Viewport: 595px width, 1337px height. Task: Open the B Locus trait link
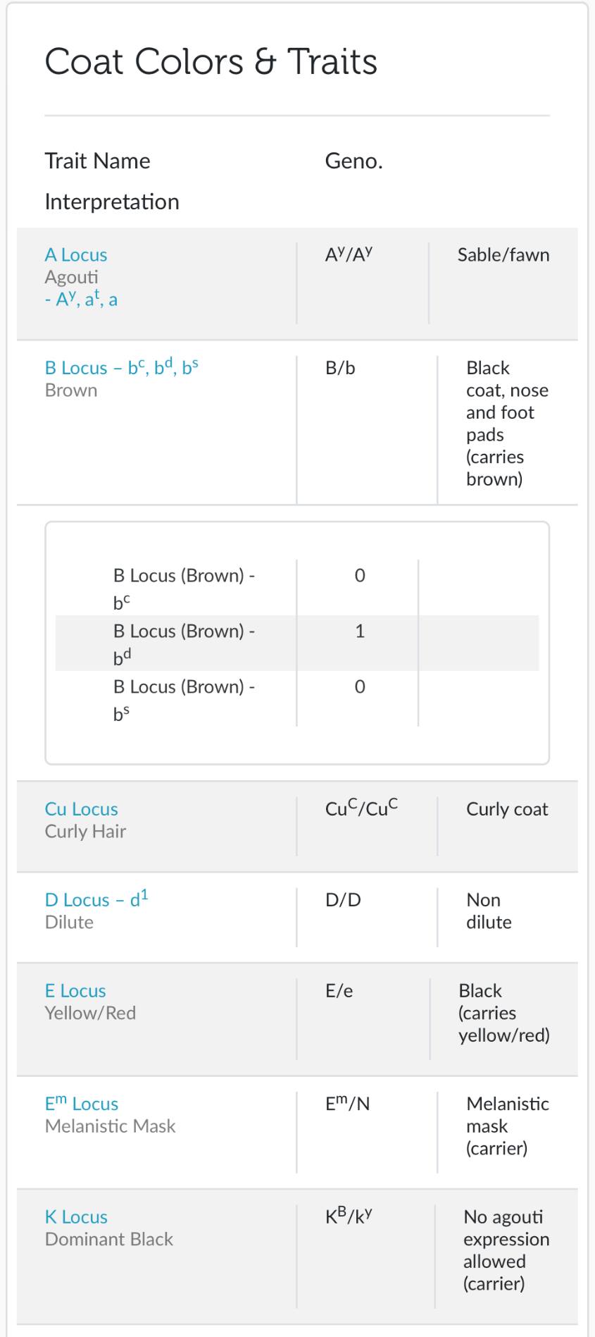(121, 368)
